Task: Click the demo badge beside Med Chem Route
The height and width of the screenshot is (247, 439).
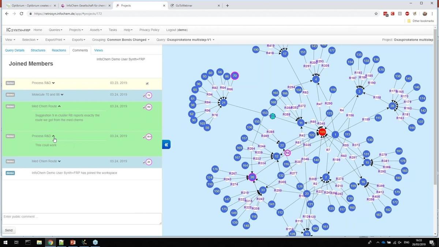Action: 10,106
